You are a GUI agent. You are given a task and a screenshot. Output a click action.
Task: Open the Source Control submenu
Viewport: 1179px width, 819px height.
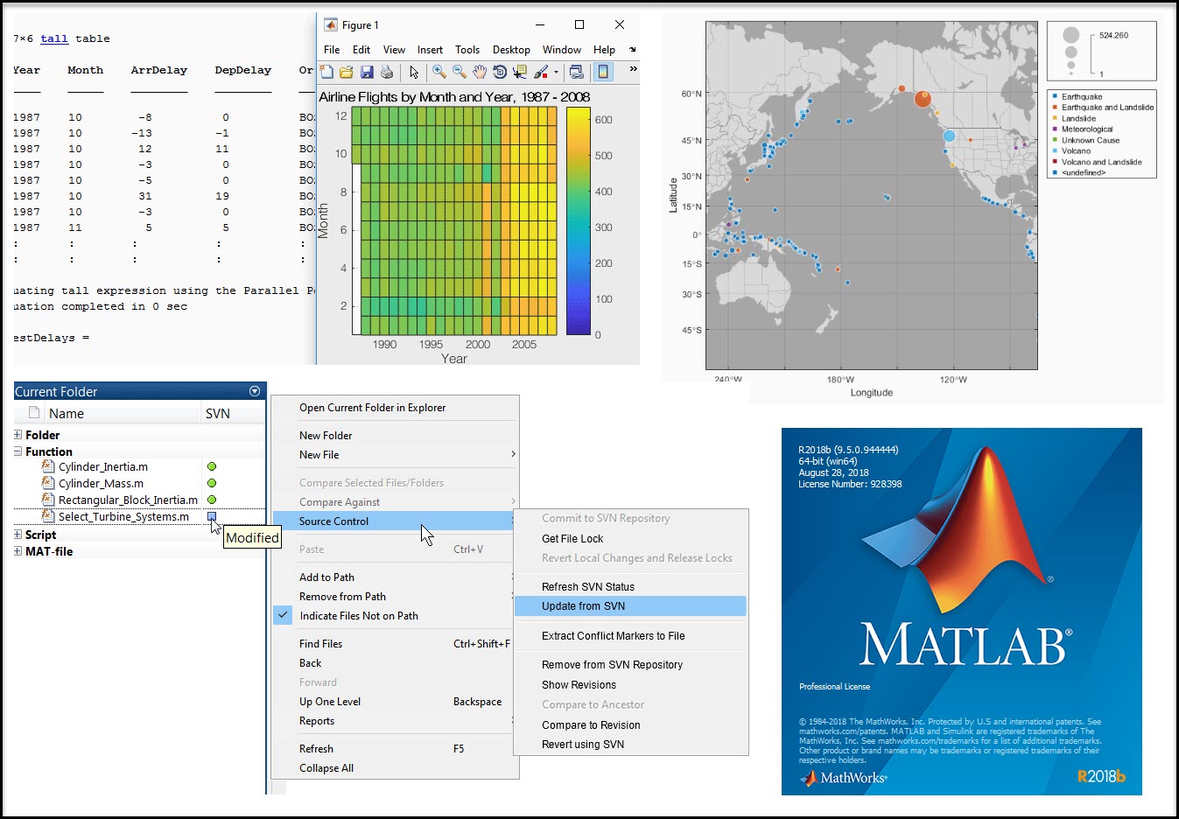tap(395, 521)
